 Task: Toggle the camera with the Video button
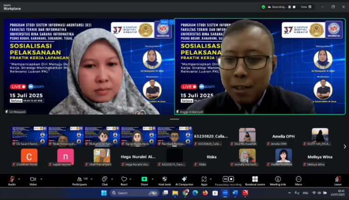[33, 180]
